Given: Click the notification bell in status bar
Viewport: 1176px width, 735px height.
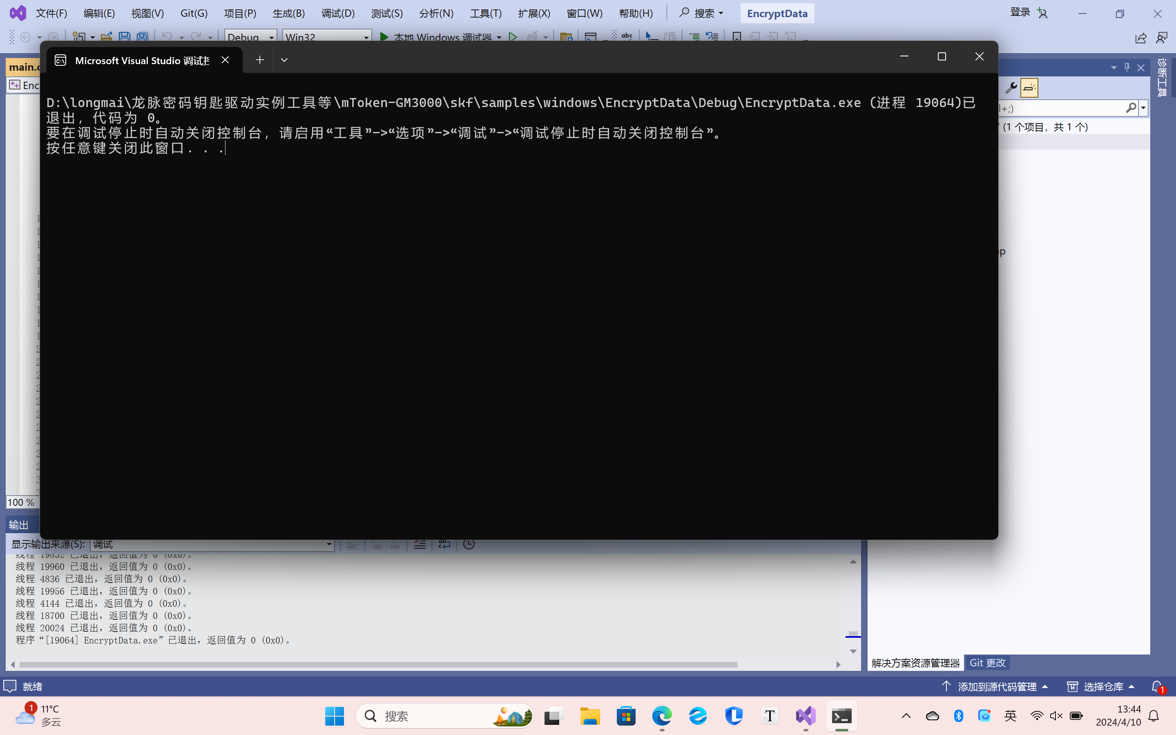Looking at the screenshot, I should (x=1157, y=686).
